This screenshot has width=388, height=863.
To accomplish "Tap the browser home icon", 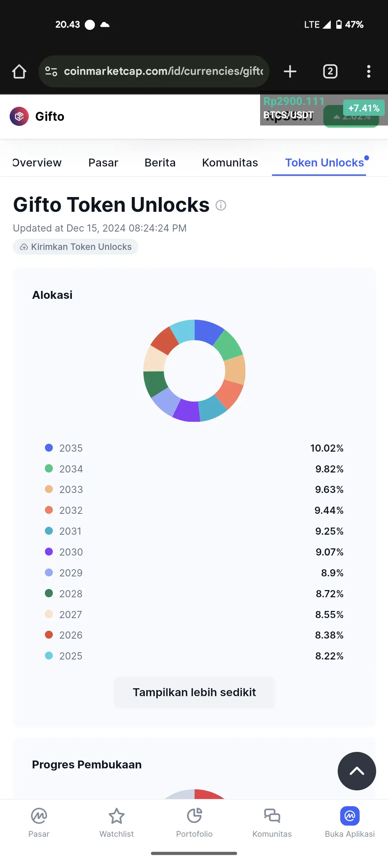I will [x=19, y=71].
